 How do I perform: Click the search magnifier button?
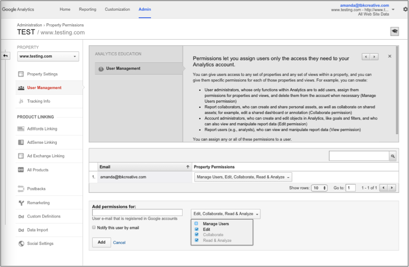(392, 156)
